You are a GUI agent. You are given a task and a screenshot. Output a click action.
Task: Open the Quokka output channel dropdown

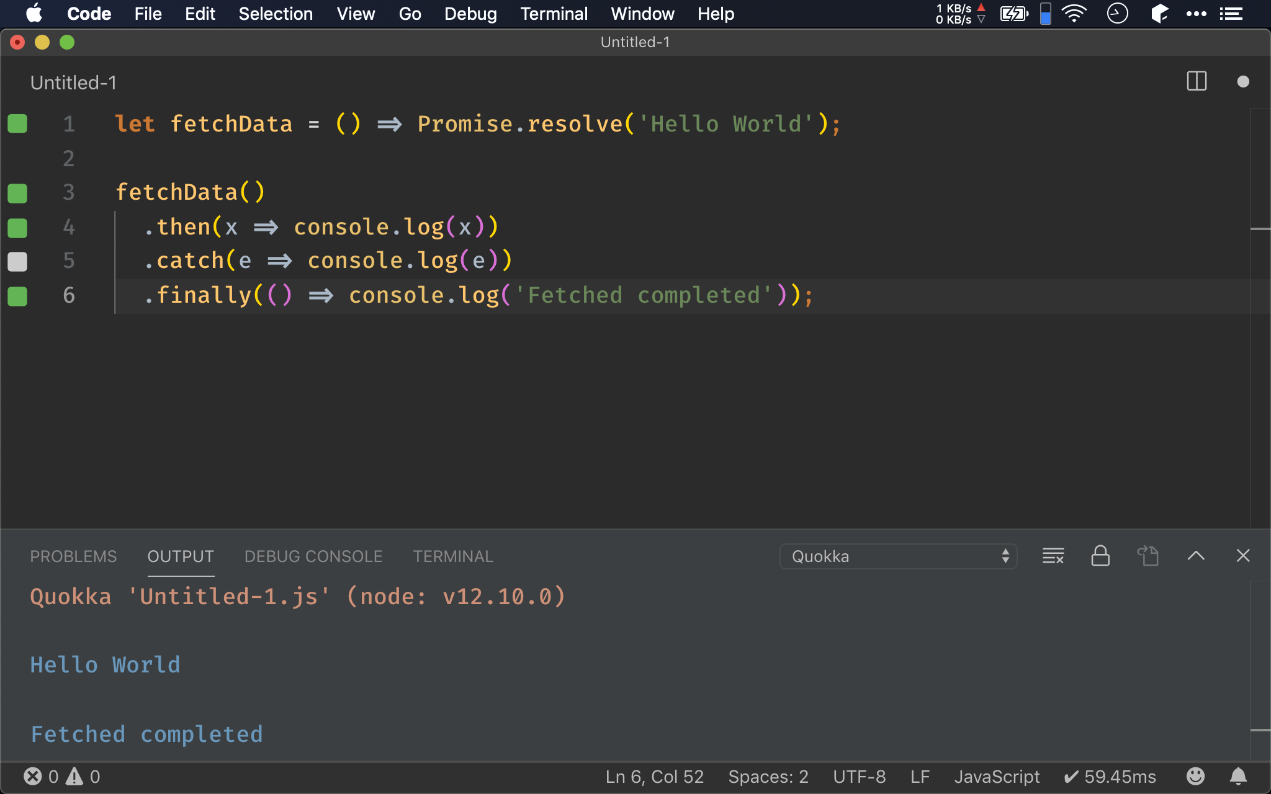897,556
